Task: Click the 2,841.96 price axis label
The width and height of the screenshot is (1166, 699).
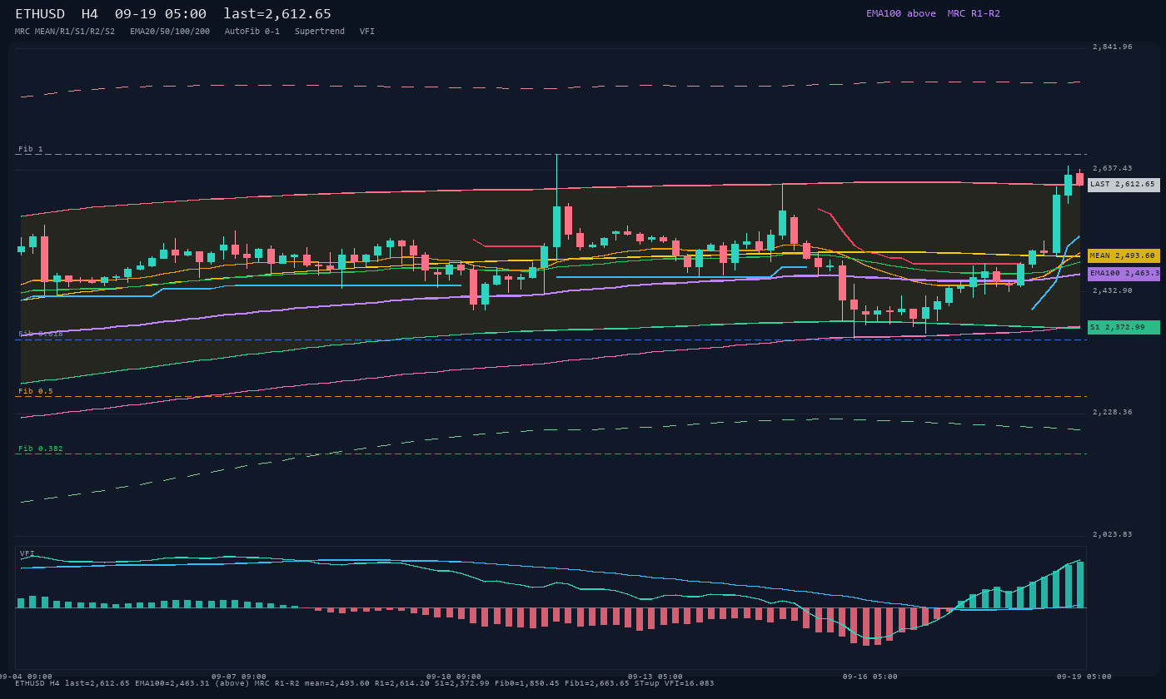Action: pos(1113,47)
